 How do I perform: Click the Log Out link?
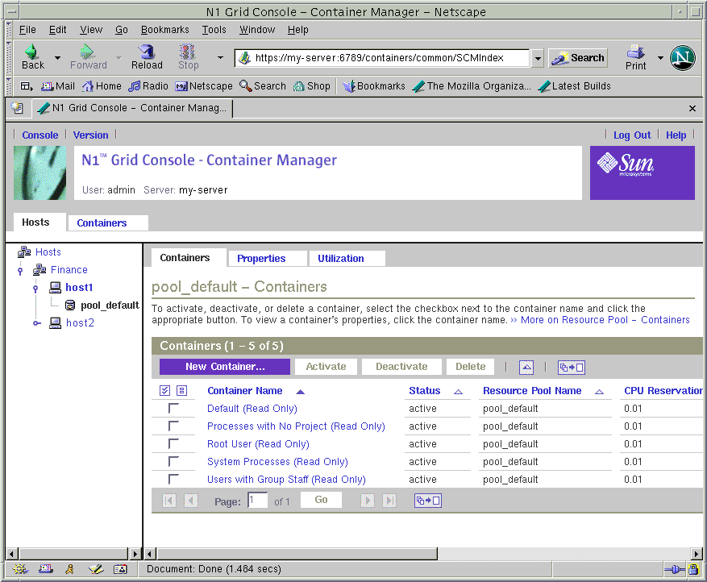coord(632,135)
